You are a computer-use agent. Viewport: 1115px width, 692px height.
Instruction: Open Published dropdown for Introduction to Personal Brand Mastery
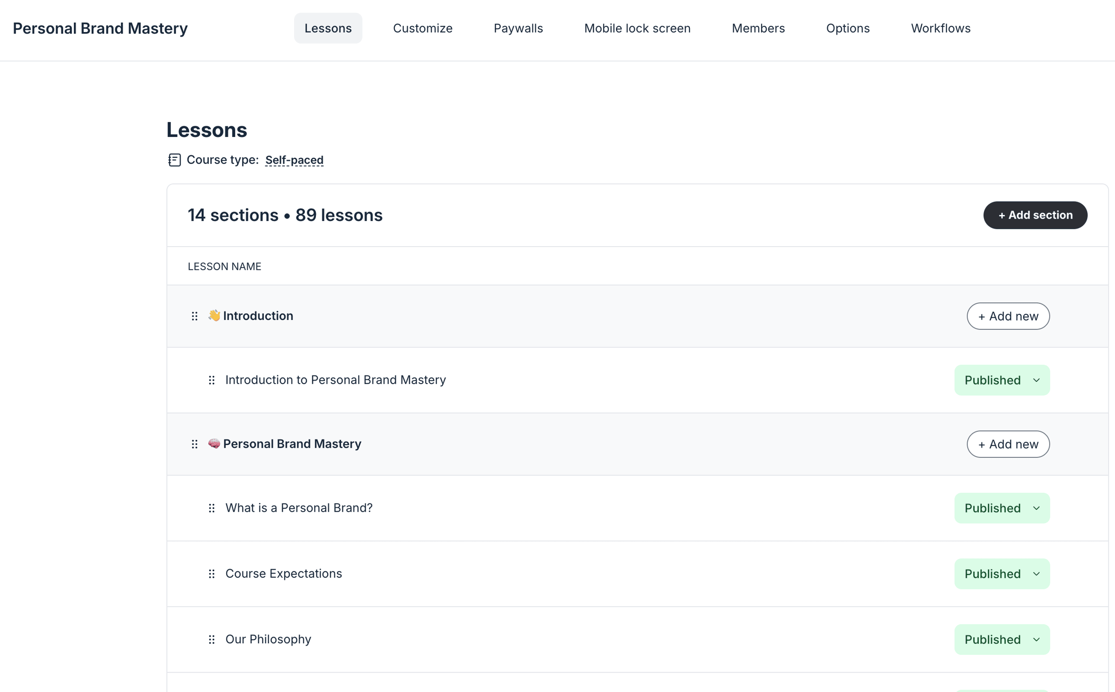click(1002, 380)
